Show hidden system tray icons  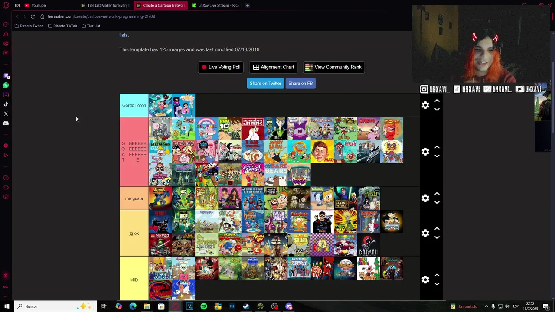coord(486,306)
